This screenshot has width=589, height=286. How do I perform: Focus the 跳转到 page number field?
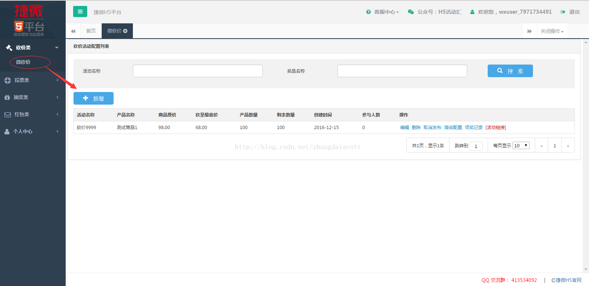point(476,146)
